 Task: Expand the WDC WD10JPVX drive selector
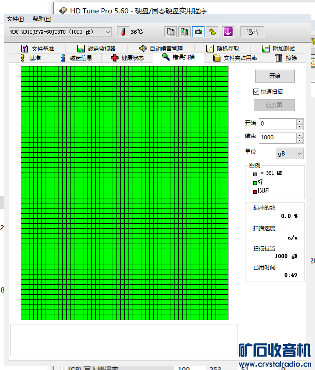pos(60,32)
